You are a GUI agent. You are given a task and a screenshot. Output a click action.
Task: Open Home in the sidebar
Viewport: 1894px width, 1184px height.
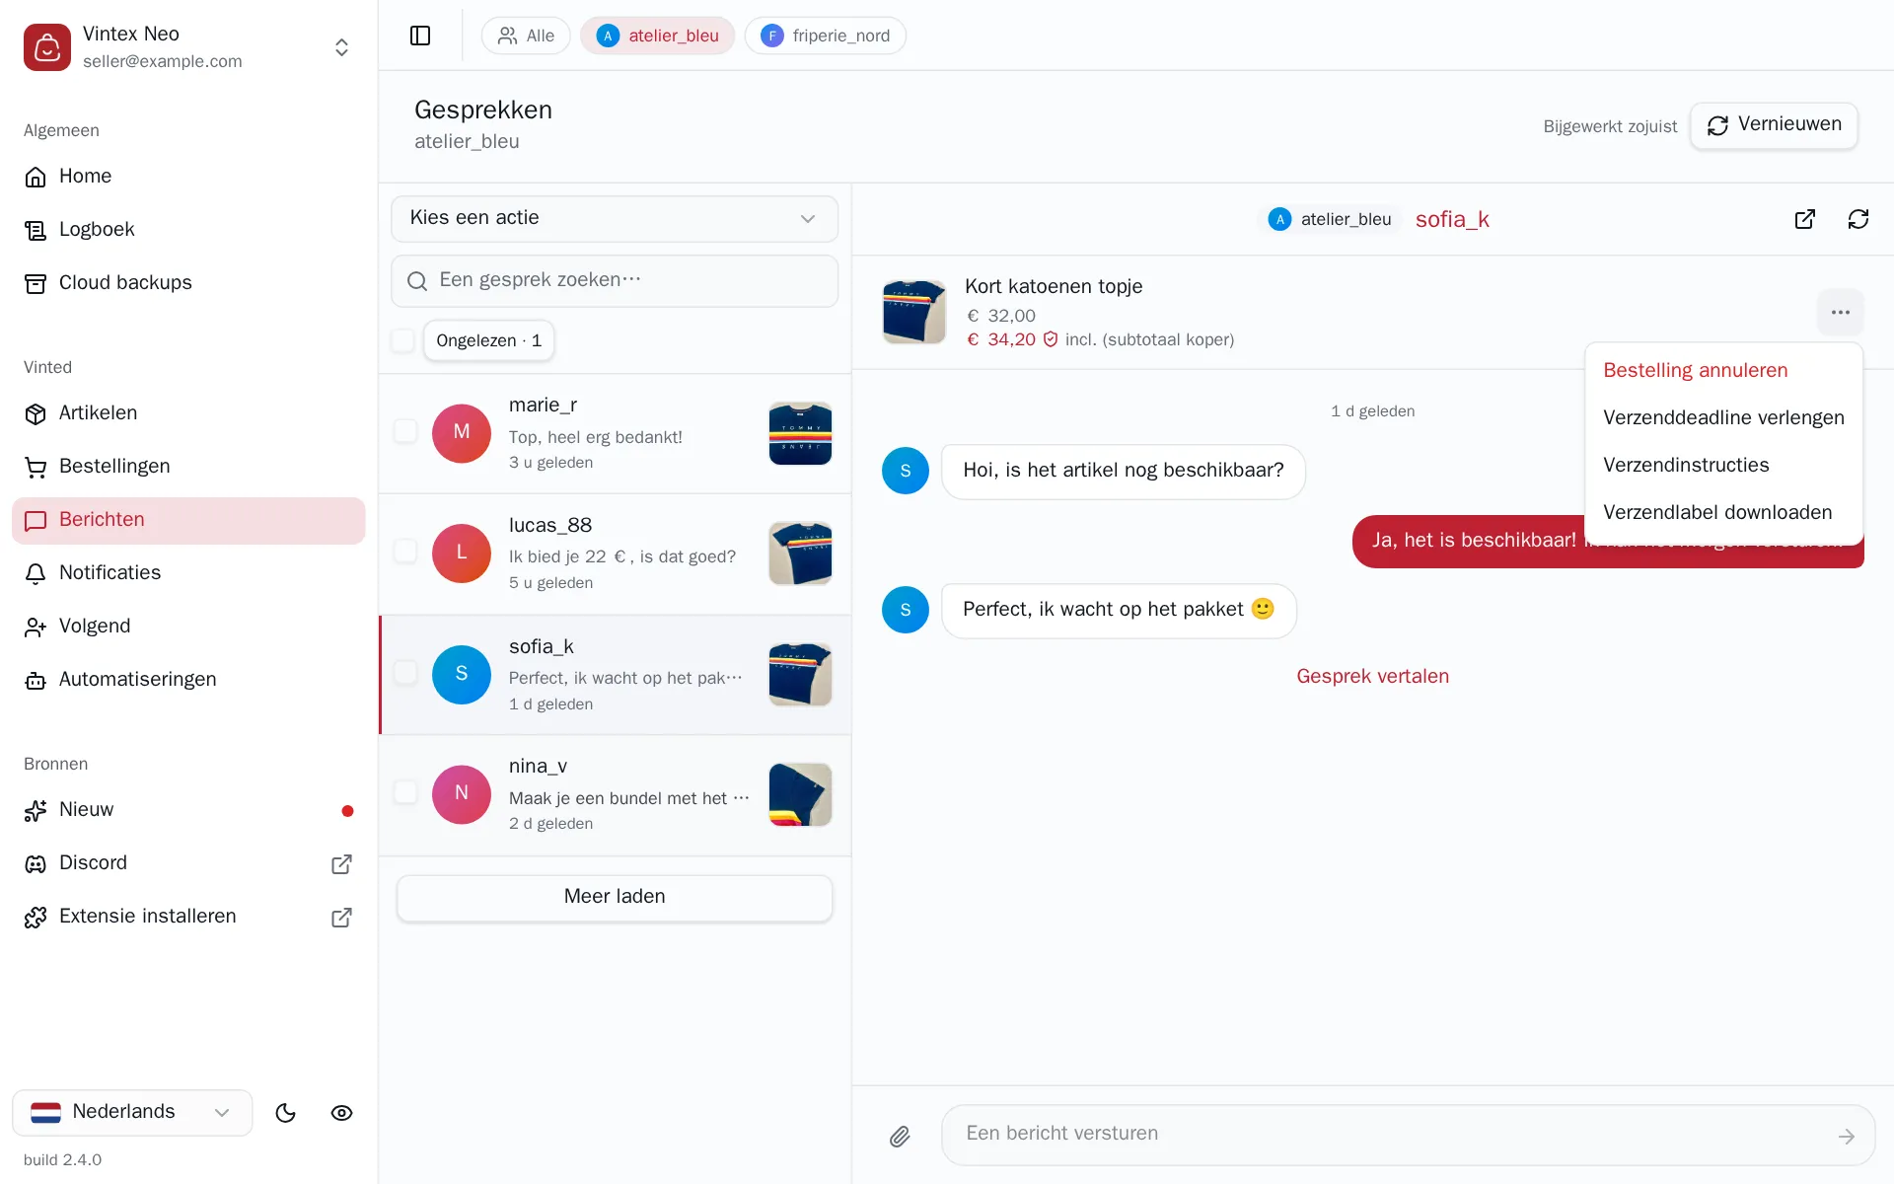(188, 176)
